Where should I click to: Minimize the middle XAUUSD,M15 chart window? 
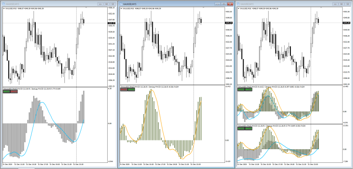[218, 4]
